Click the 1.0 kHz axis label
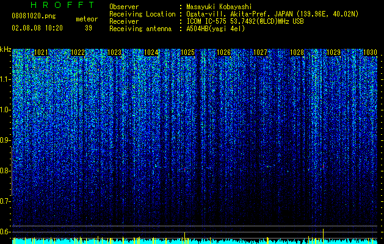This screenshot has height=244, width=384. pyautogui.click(x=5, y=110)
